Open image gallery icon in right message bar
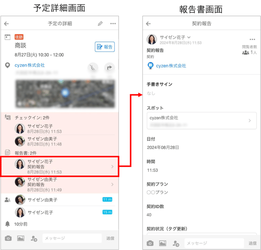Image resolution: width=261 pixels, height=250 pixels. point(162,243)
